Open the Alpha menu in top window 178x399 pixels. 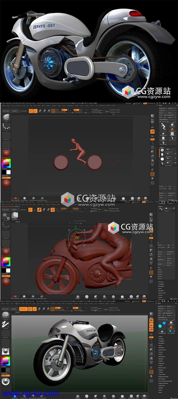pyautogui.click(x=3, y=105)
